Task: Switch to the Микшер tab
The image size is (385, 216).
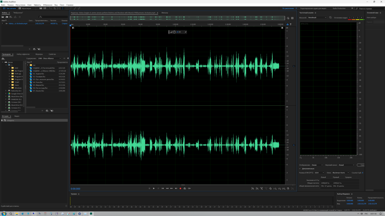Action: coord(165,12)
